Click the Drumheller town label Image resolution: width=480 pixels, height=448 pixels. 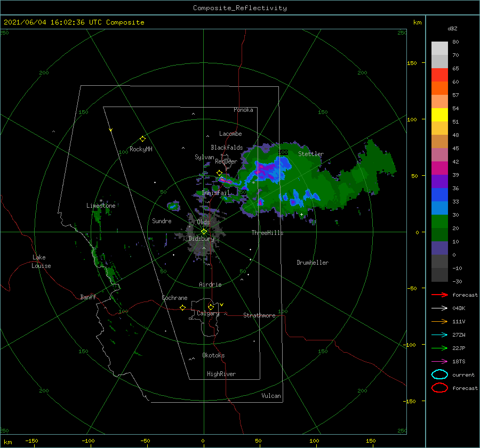click(x=313, y=263)
